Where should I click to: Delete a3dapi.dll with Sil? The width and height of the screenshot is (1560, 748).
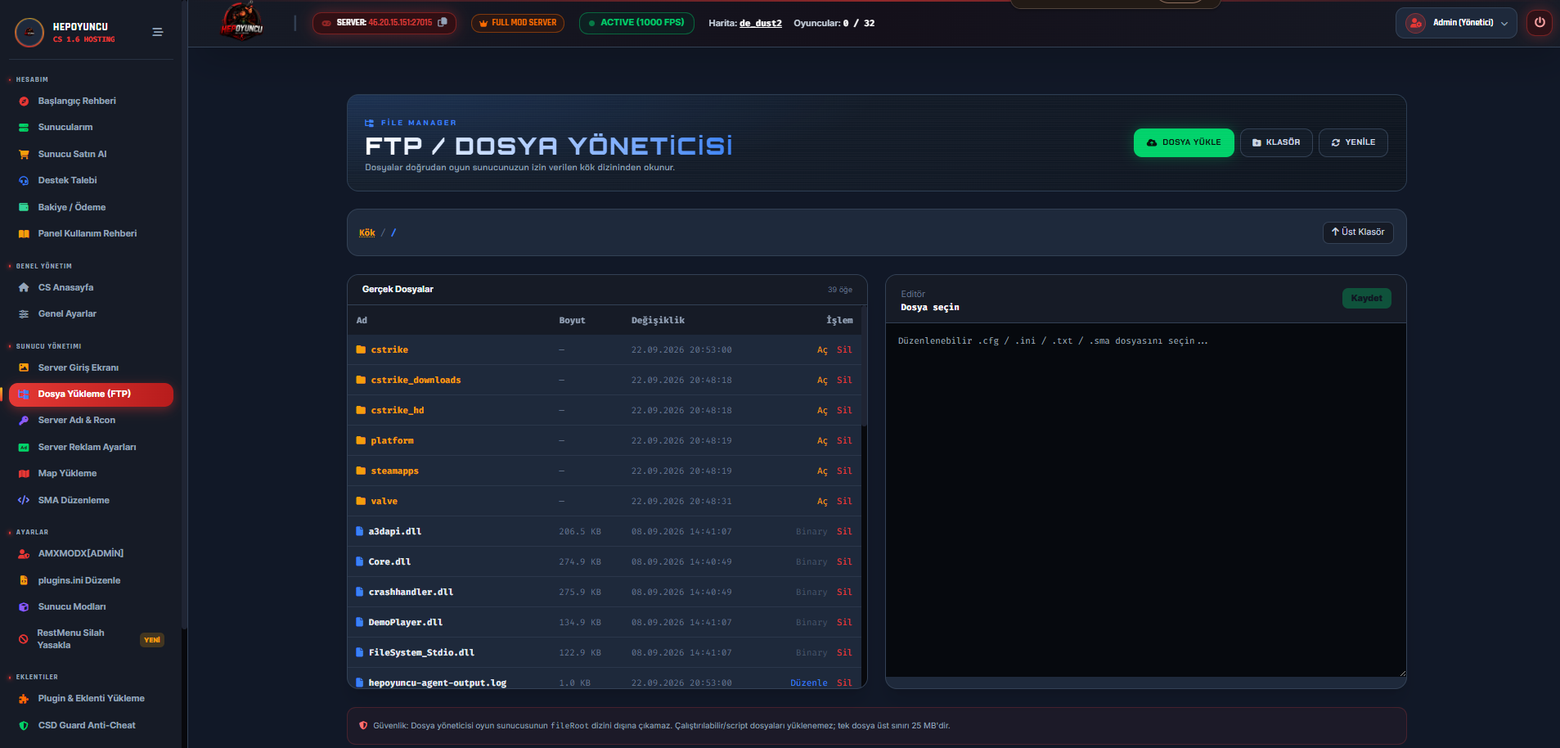coord(844,532)
